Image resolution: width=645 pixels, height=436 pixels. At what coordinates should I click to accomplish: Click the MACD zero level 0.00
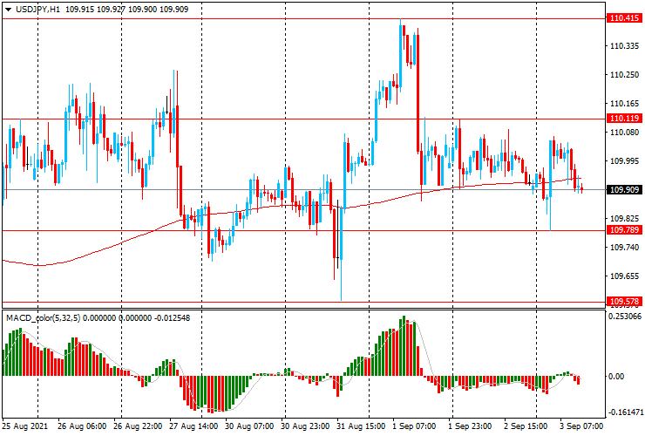616,377
